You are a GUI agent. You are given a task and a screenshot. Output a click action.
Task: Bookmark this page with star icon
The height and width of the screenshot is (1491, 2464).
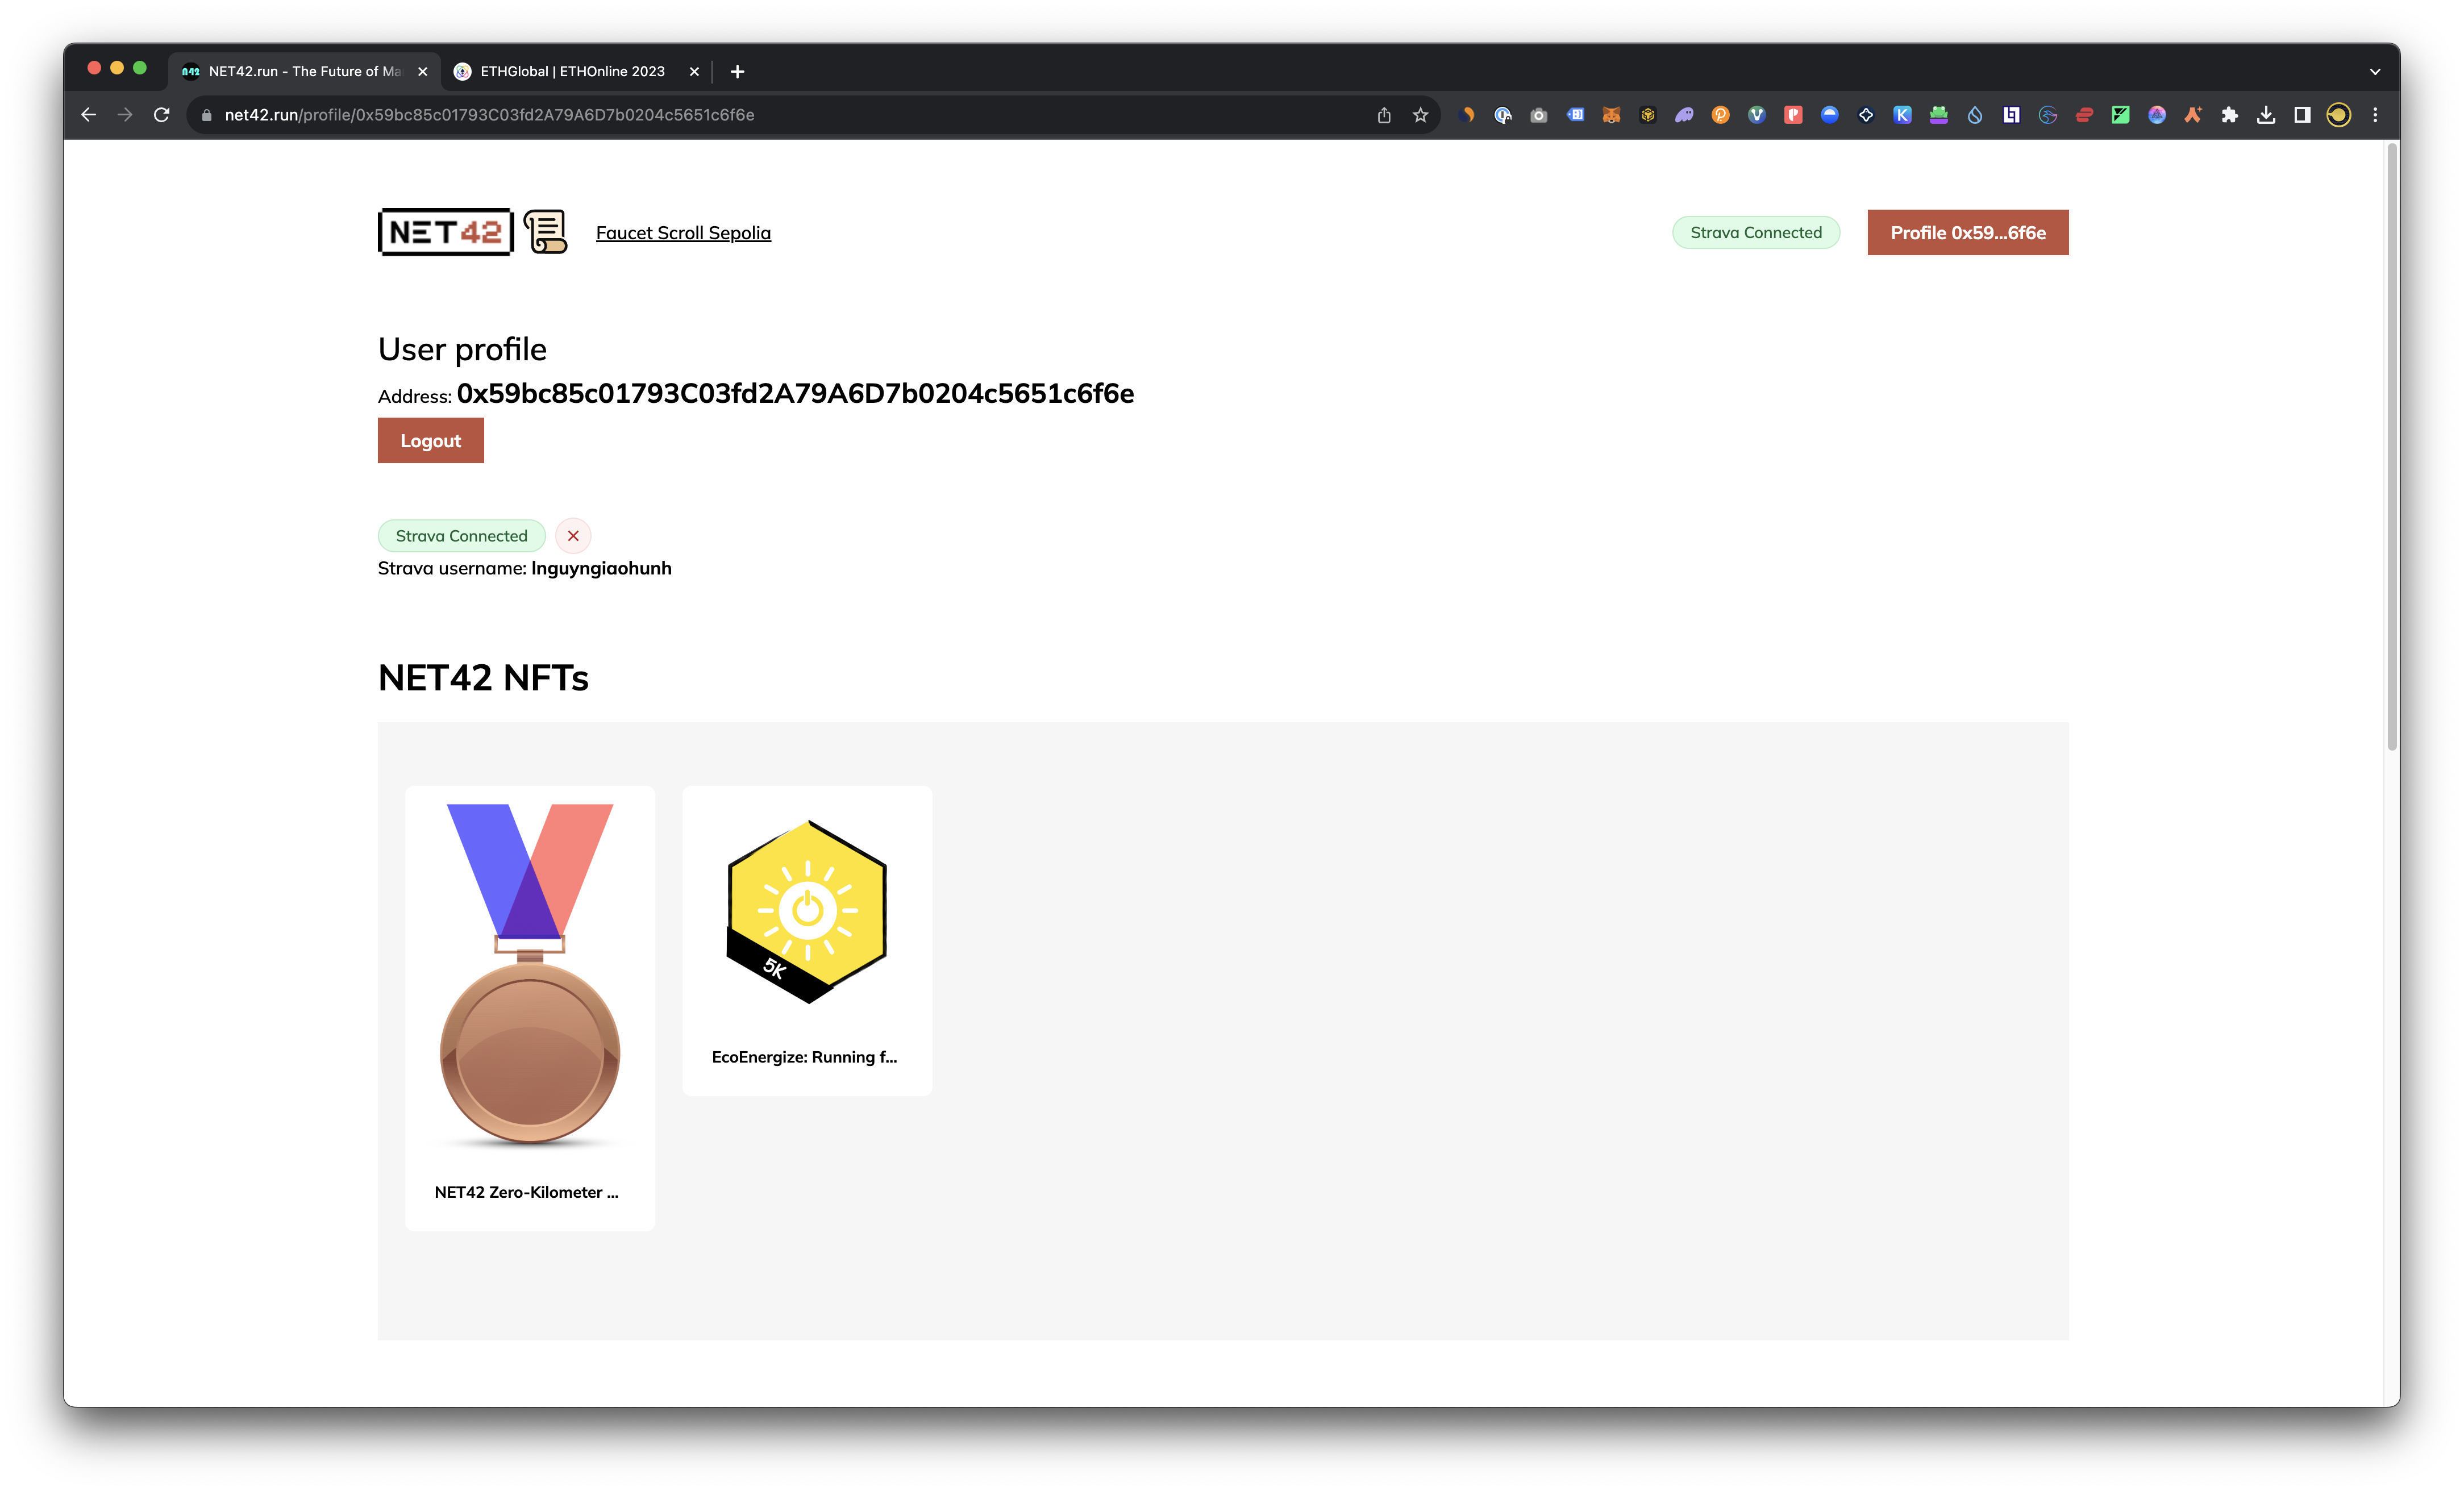coord(1420,115)
